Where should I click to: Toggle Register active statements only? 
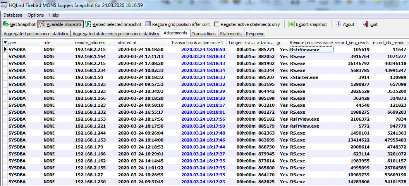217,24
